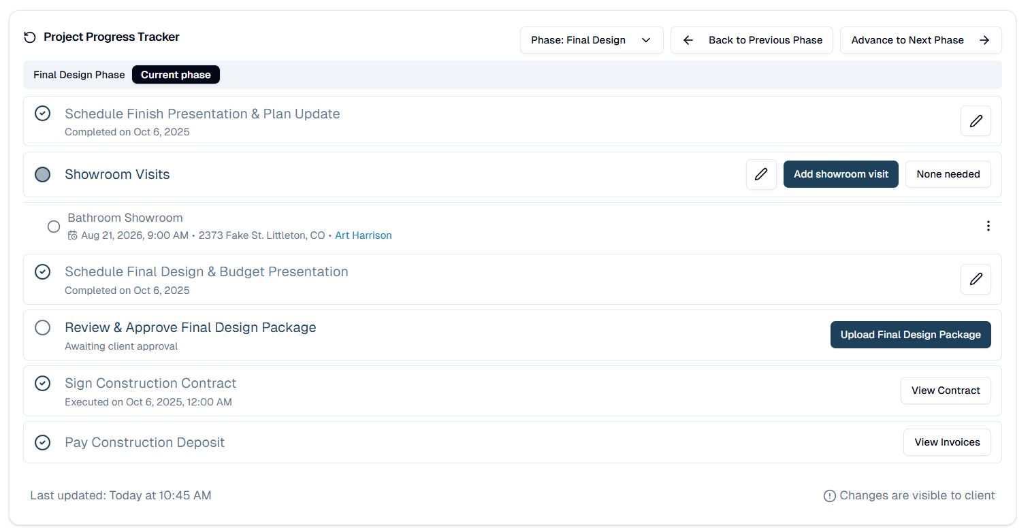Click Last updated: Today at 10:45 AM

[120, 495]
